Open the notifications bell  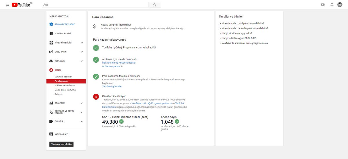332,5
